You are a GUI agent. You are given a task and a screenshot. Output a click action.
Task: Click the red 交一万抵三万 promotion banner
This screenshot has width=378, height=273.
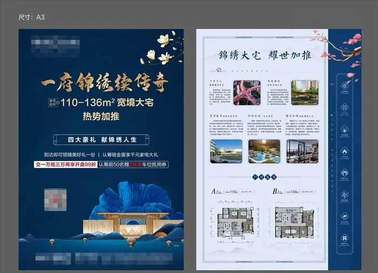tap(65, 165)
